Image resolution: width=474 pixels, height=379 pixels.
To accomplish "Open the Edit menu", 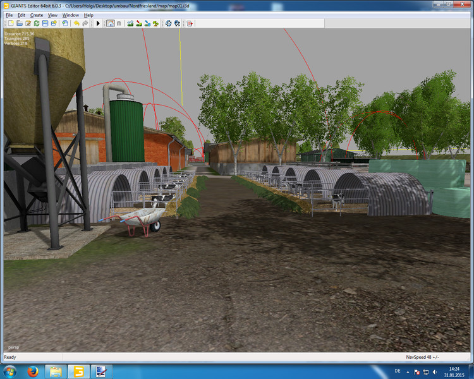I will (21, 15).
